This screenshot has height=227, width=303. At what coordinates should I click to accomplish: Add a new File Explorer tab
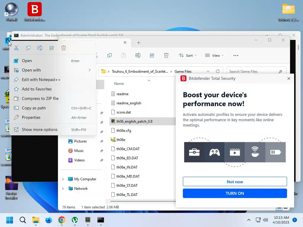138,43
